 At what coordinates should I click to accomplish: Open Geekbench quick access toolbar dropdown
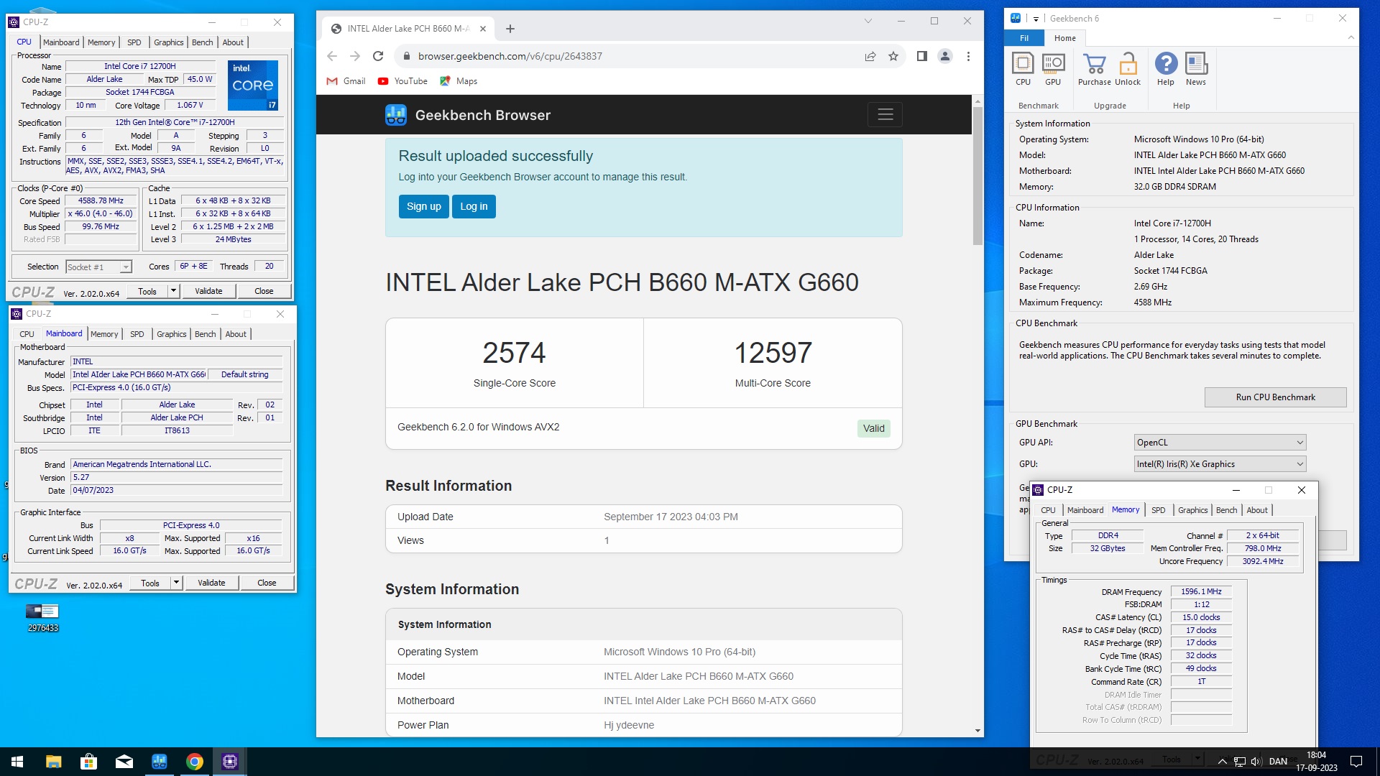pos(1036,19)
